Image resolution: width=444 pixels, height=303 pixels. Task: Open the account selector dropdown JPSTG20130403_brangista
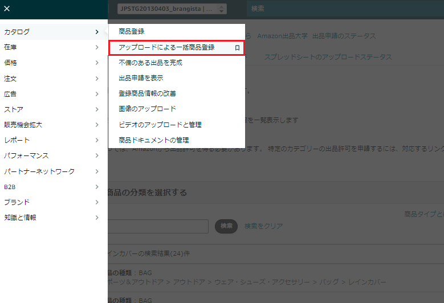pos(172,9)
